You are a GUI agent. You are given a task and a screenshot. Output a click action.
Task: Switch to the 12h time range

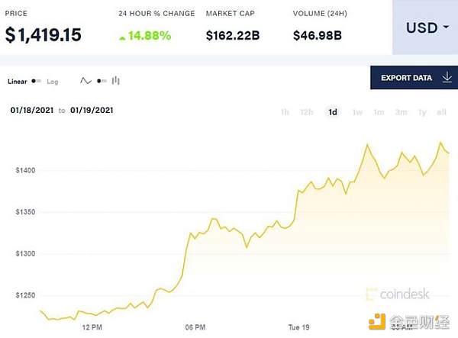306,112
